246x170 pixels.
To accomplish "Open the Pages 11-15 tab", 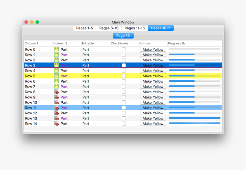I will click(x=134, y=28).
